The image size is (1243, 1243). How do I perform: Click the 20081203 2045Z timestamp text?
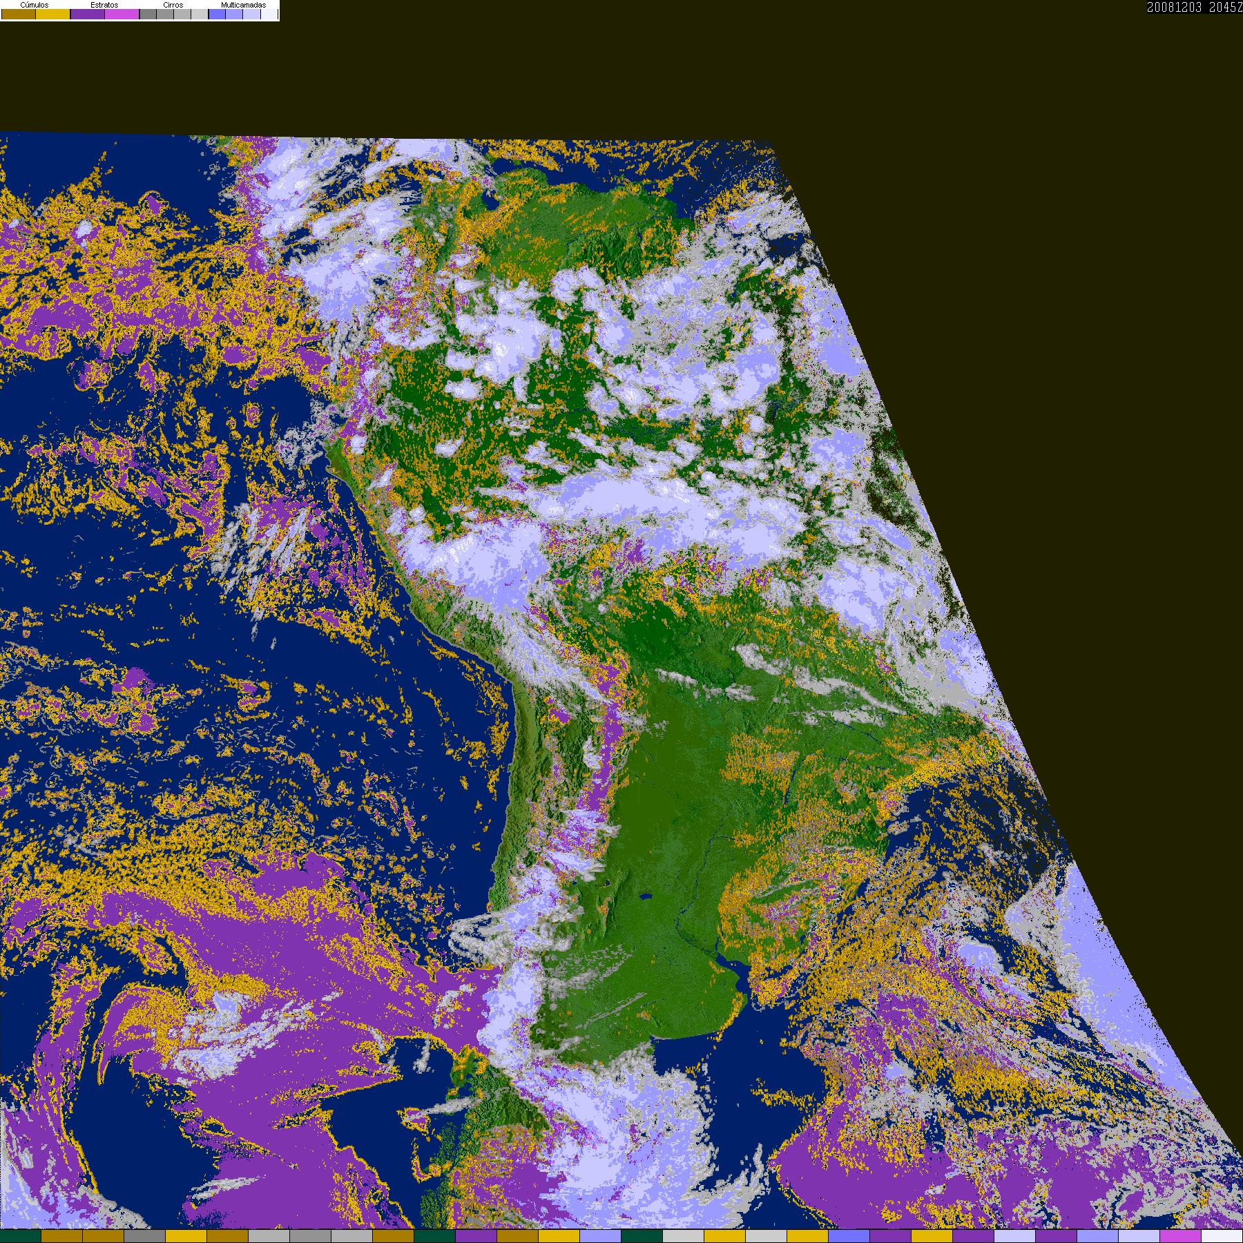click(1194, 8)
